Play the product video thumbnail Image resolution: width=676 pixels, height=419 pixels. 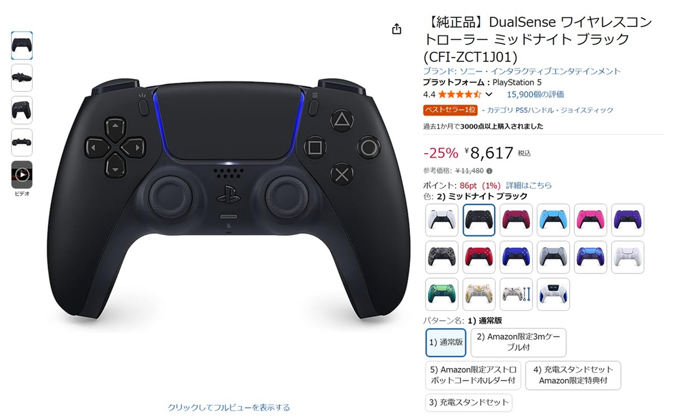pos(22,175)
